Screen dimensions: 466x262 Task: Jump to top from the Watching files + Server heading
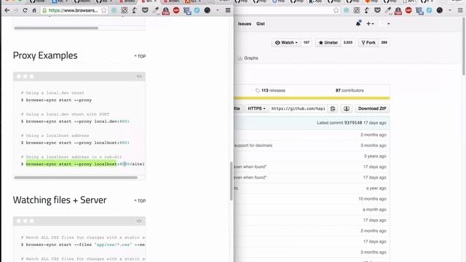click(140, 201)
